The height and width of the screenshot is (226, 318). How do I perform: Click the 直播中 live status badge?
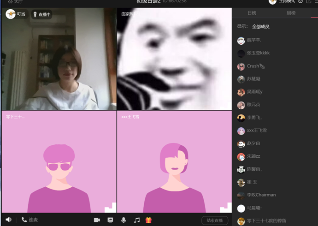(x=42, y=15)
